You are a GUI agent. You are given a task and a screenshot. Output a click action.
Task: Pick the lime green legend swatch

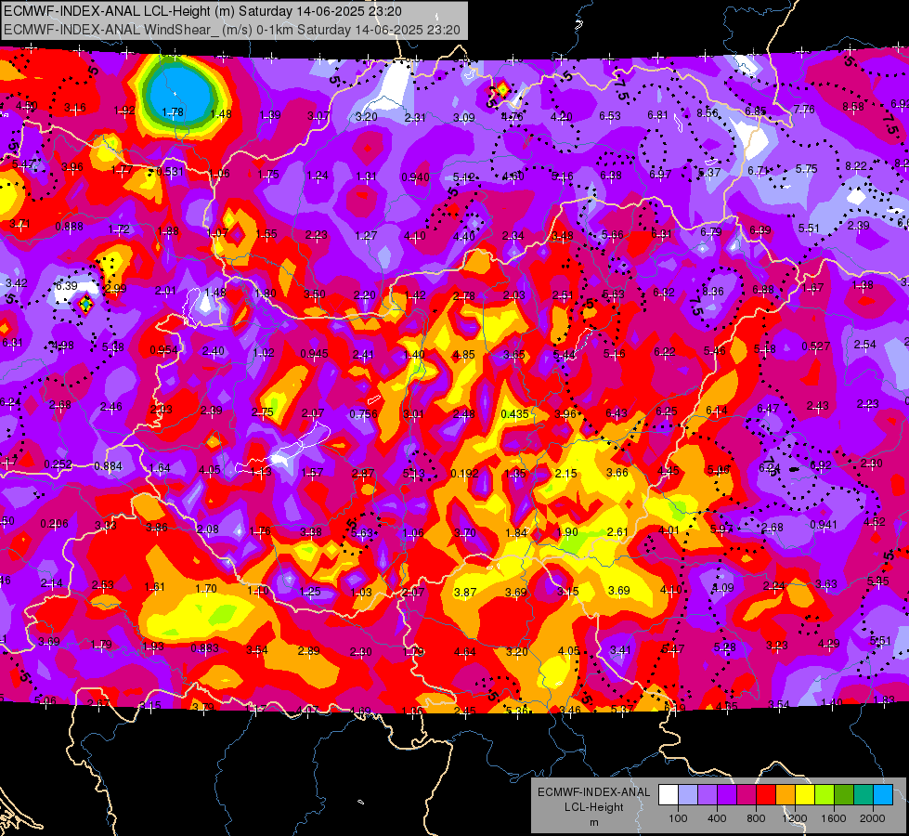(825, 794)
